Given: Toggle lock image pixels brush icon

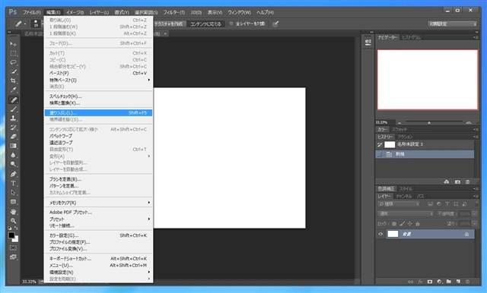Looking at the screenshot, I should (403, 224).
